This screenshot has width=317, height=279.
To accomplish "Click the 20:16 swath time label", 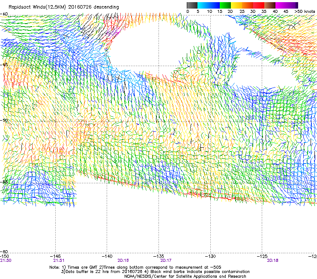I will (123, 261).
